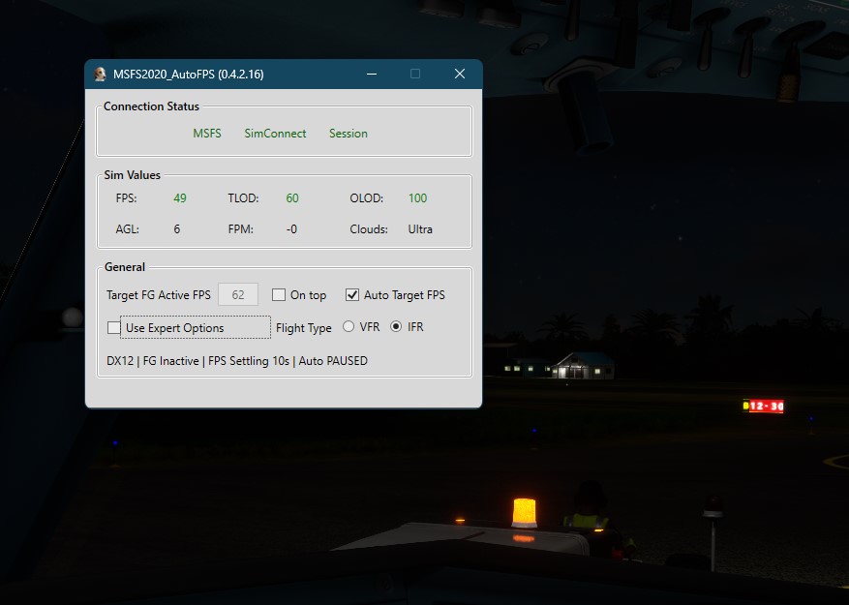Click the DX12 FG Inactive status line
Viewport: 849px width, 605px height.
click(237, 361)
